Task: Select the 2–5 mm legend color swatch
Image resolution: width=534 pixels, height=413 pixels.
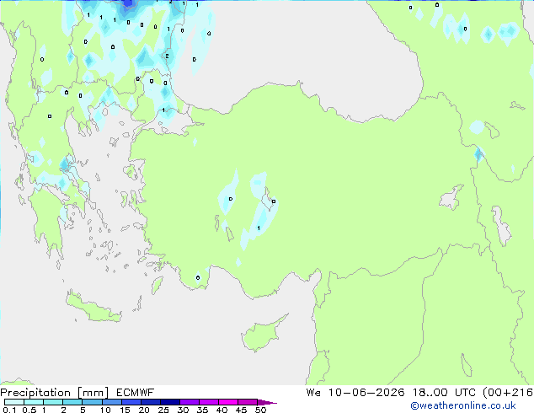Action: (72, 402)
